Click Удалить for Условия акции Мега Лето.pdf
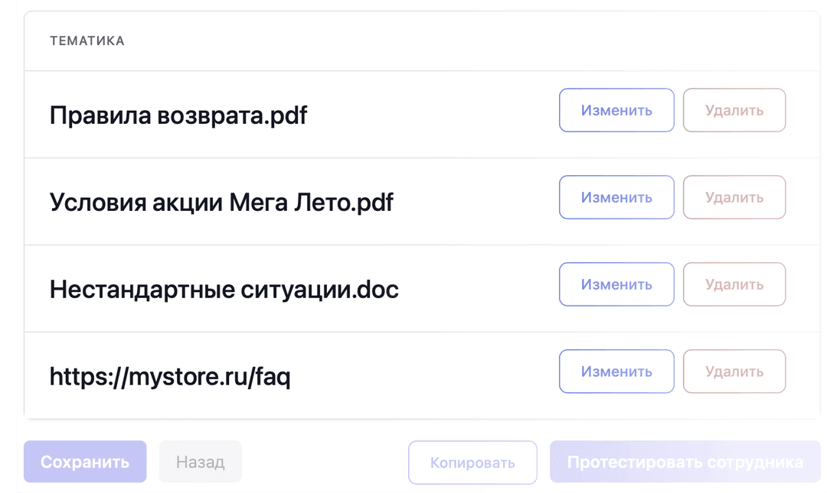This screenshot has height=493, width=827. pyautogui.click(x=734, y=197)
